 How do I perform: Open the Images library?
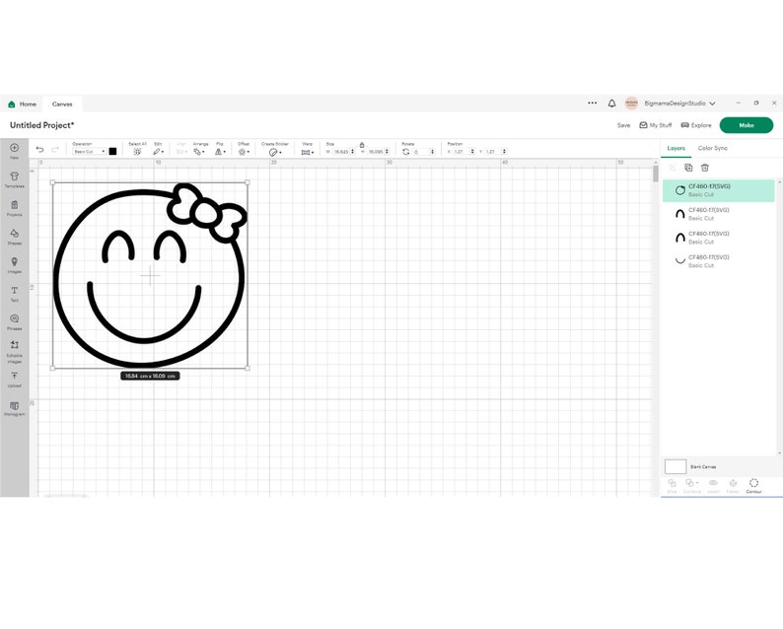pyautogui.click(x=15, y=264)
